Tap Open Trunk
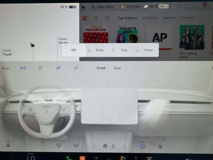 click(63, 40)
